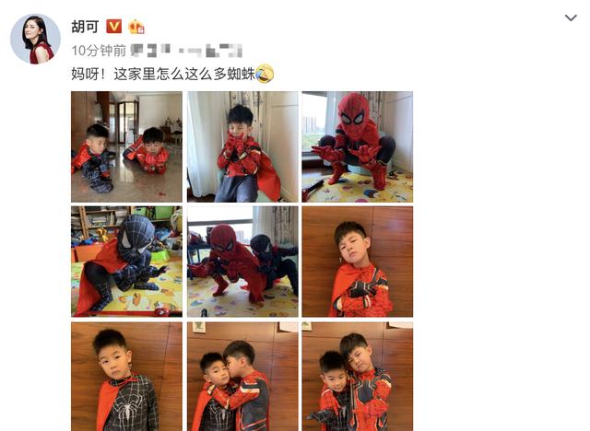
Task: Open photo of black Spider-Man with red cape
Action: click(126, 262)
